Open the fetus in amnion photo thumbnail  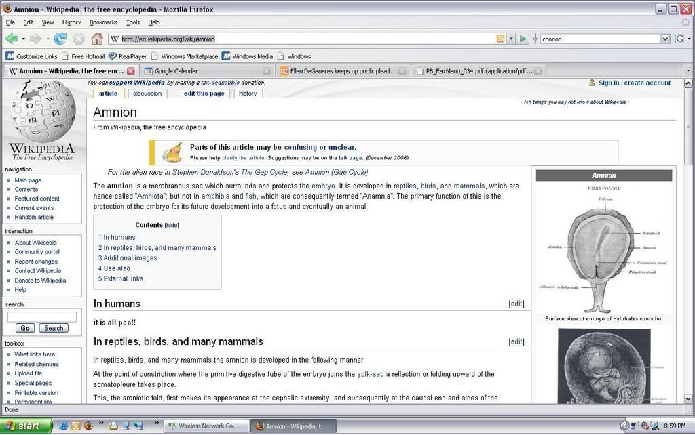(604, 365)
